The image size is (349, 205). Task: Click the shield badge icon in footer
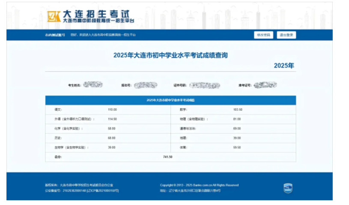point(288,188)
